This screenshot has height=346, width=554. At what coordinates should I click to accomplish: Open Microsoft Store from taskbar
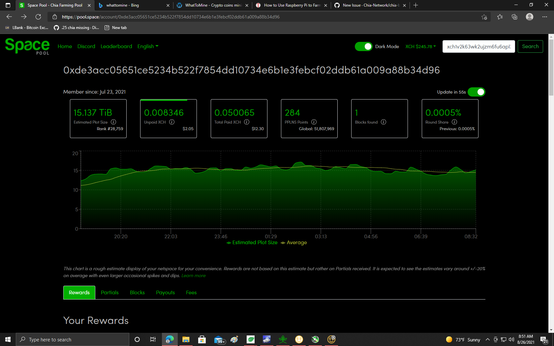tap(202, 339)
